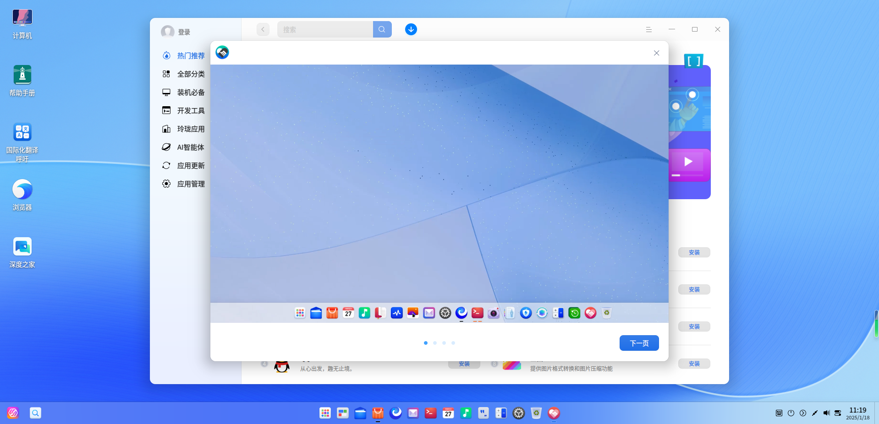Open the settings gear icon in taskbar
This screenshot has height=424, width=879.
[518, 413]
